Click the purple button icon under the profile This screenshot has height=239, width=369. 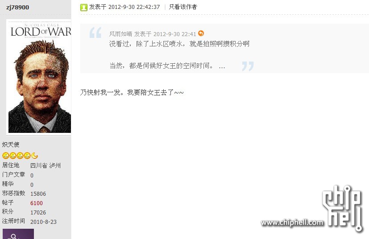click(x=18, y=234)
